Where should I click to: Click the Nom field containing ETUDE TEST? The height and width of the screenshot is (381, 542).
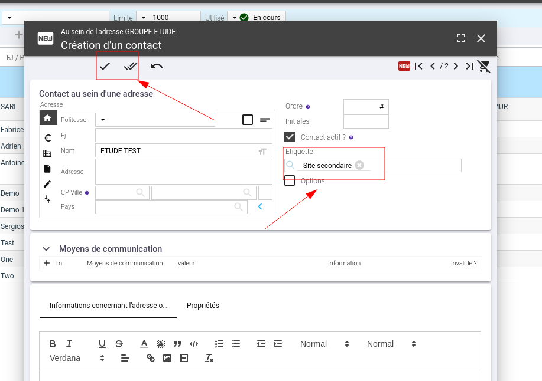point(184,151)
